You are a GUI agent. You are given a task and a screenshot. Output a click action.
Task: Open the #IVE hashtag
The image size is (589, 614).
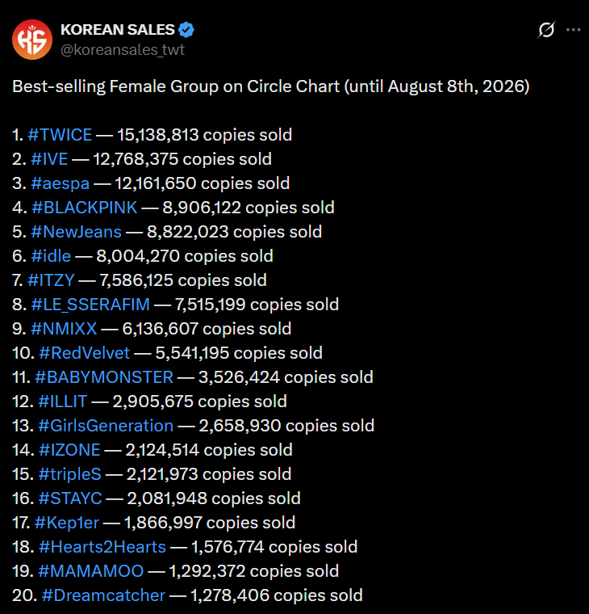(49, 159)
